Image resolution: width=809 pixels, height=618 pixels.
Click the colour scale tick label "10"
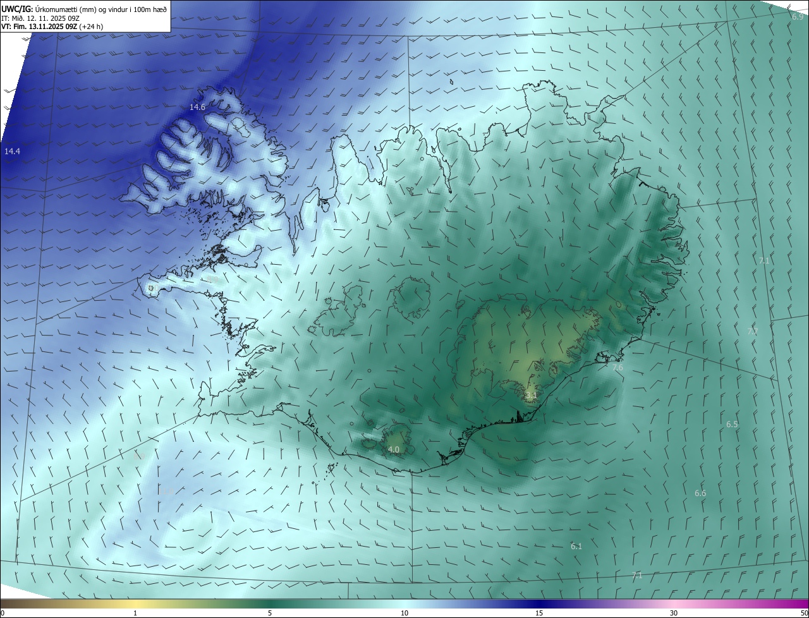(x=404, y=613)
